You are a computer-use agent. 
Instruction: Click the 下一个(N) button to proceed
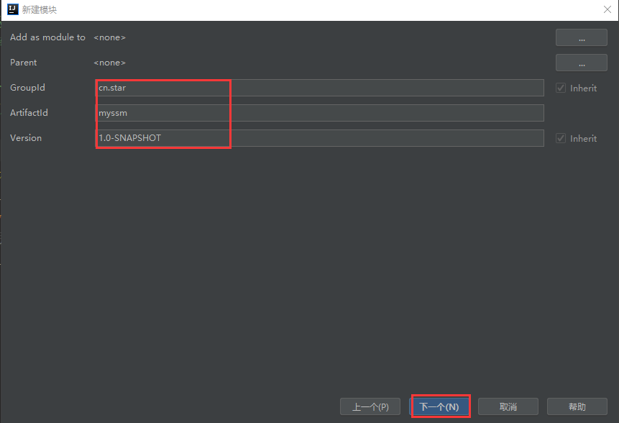point(440,406)
